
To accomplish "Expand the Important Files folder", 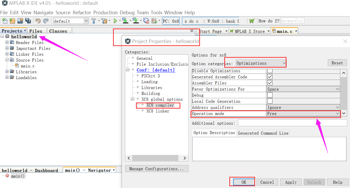I will 7,48.
